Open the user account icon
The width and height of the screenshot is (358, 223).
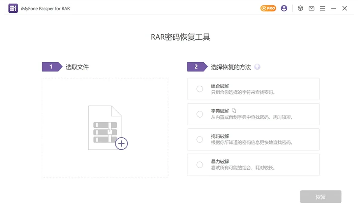pyautogui.click(x=284, y=9)
